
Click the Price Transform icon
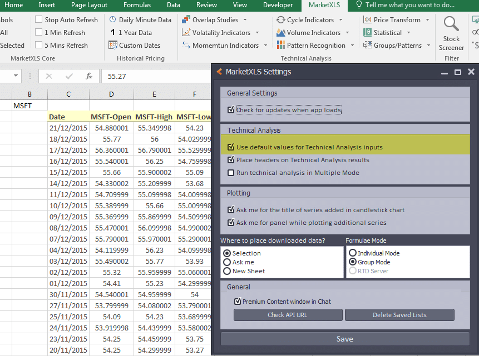coord(367,20)
